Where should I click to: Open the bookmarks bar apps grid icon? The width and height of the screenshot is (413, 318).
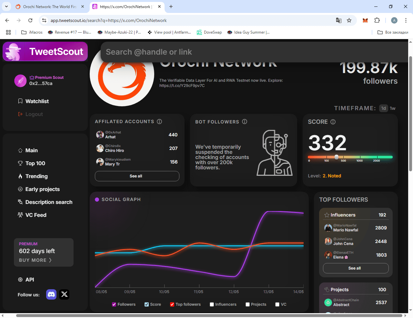coord(8,32)
